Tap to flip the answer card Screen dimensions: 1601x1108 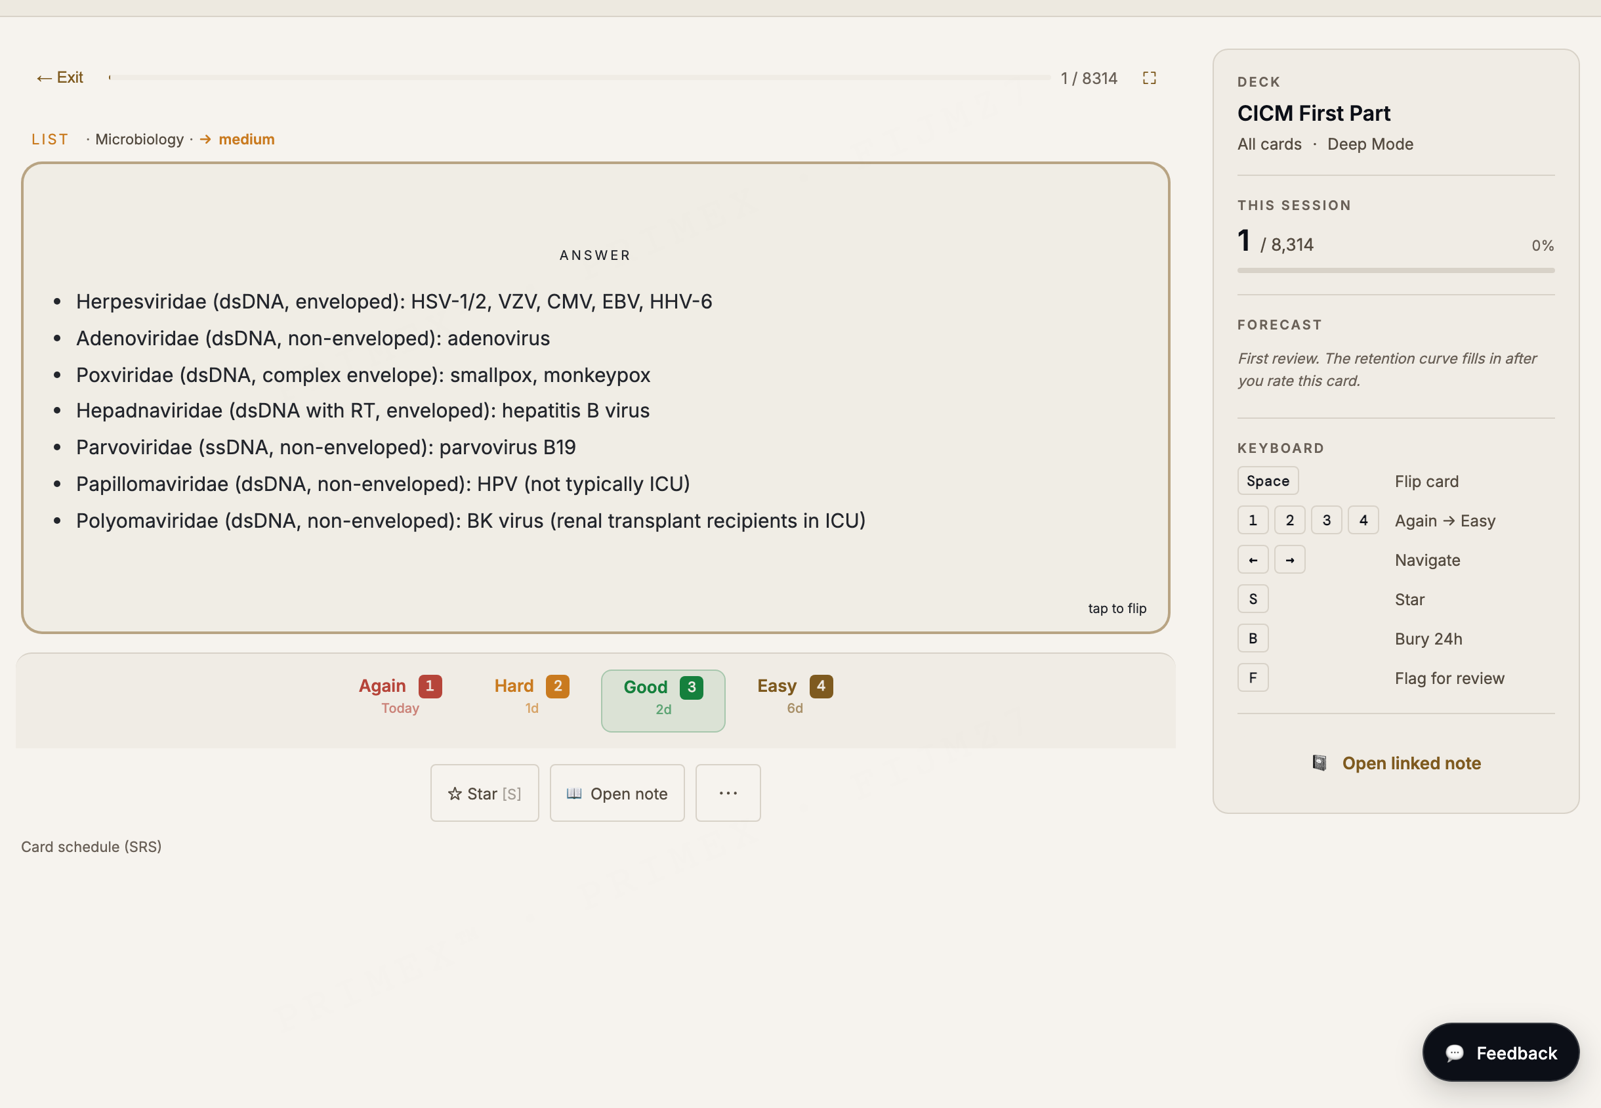pos(1117,608)
